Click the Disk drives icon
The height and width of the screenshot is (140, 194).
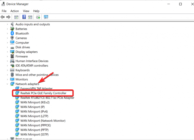click(x=12, y=48)
